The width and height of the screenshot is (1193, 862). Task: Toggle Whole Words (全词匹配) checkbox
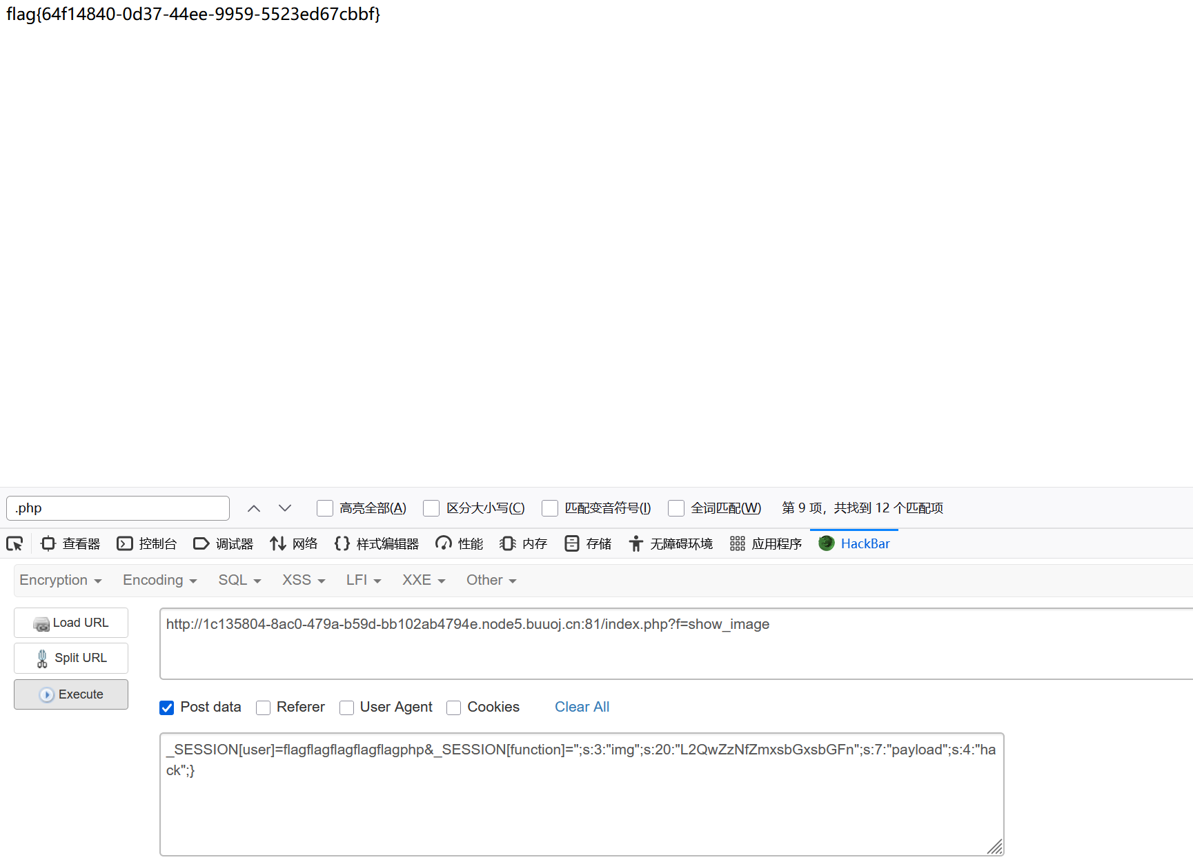pos(676,508)
